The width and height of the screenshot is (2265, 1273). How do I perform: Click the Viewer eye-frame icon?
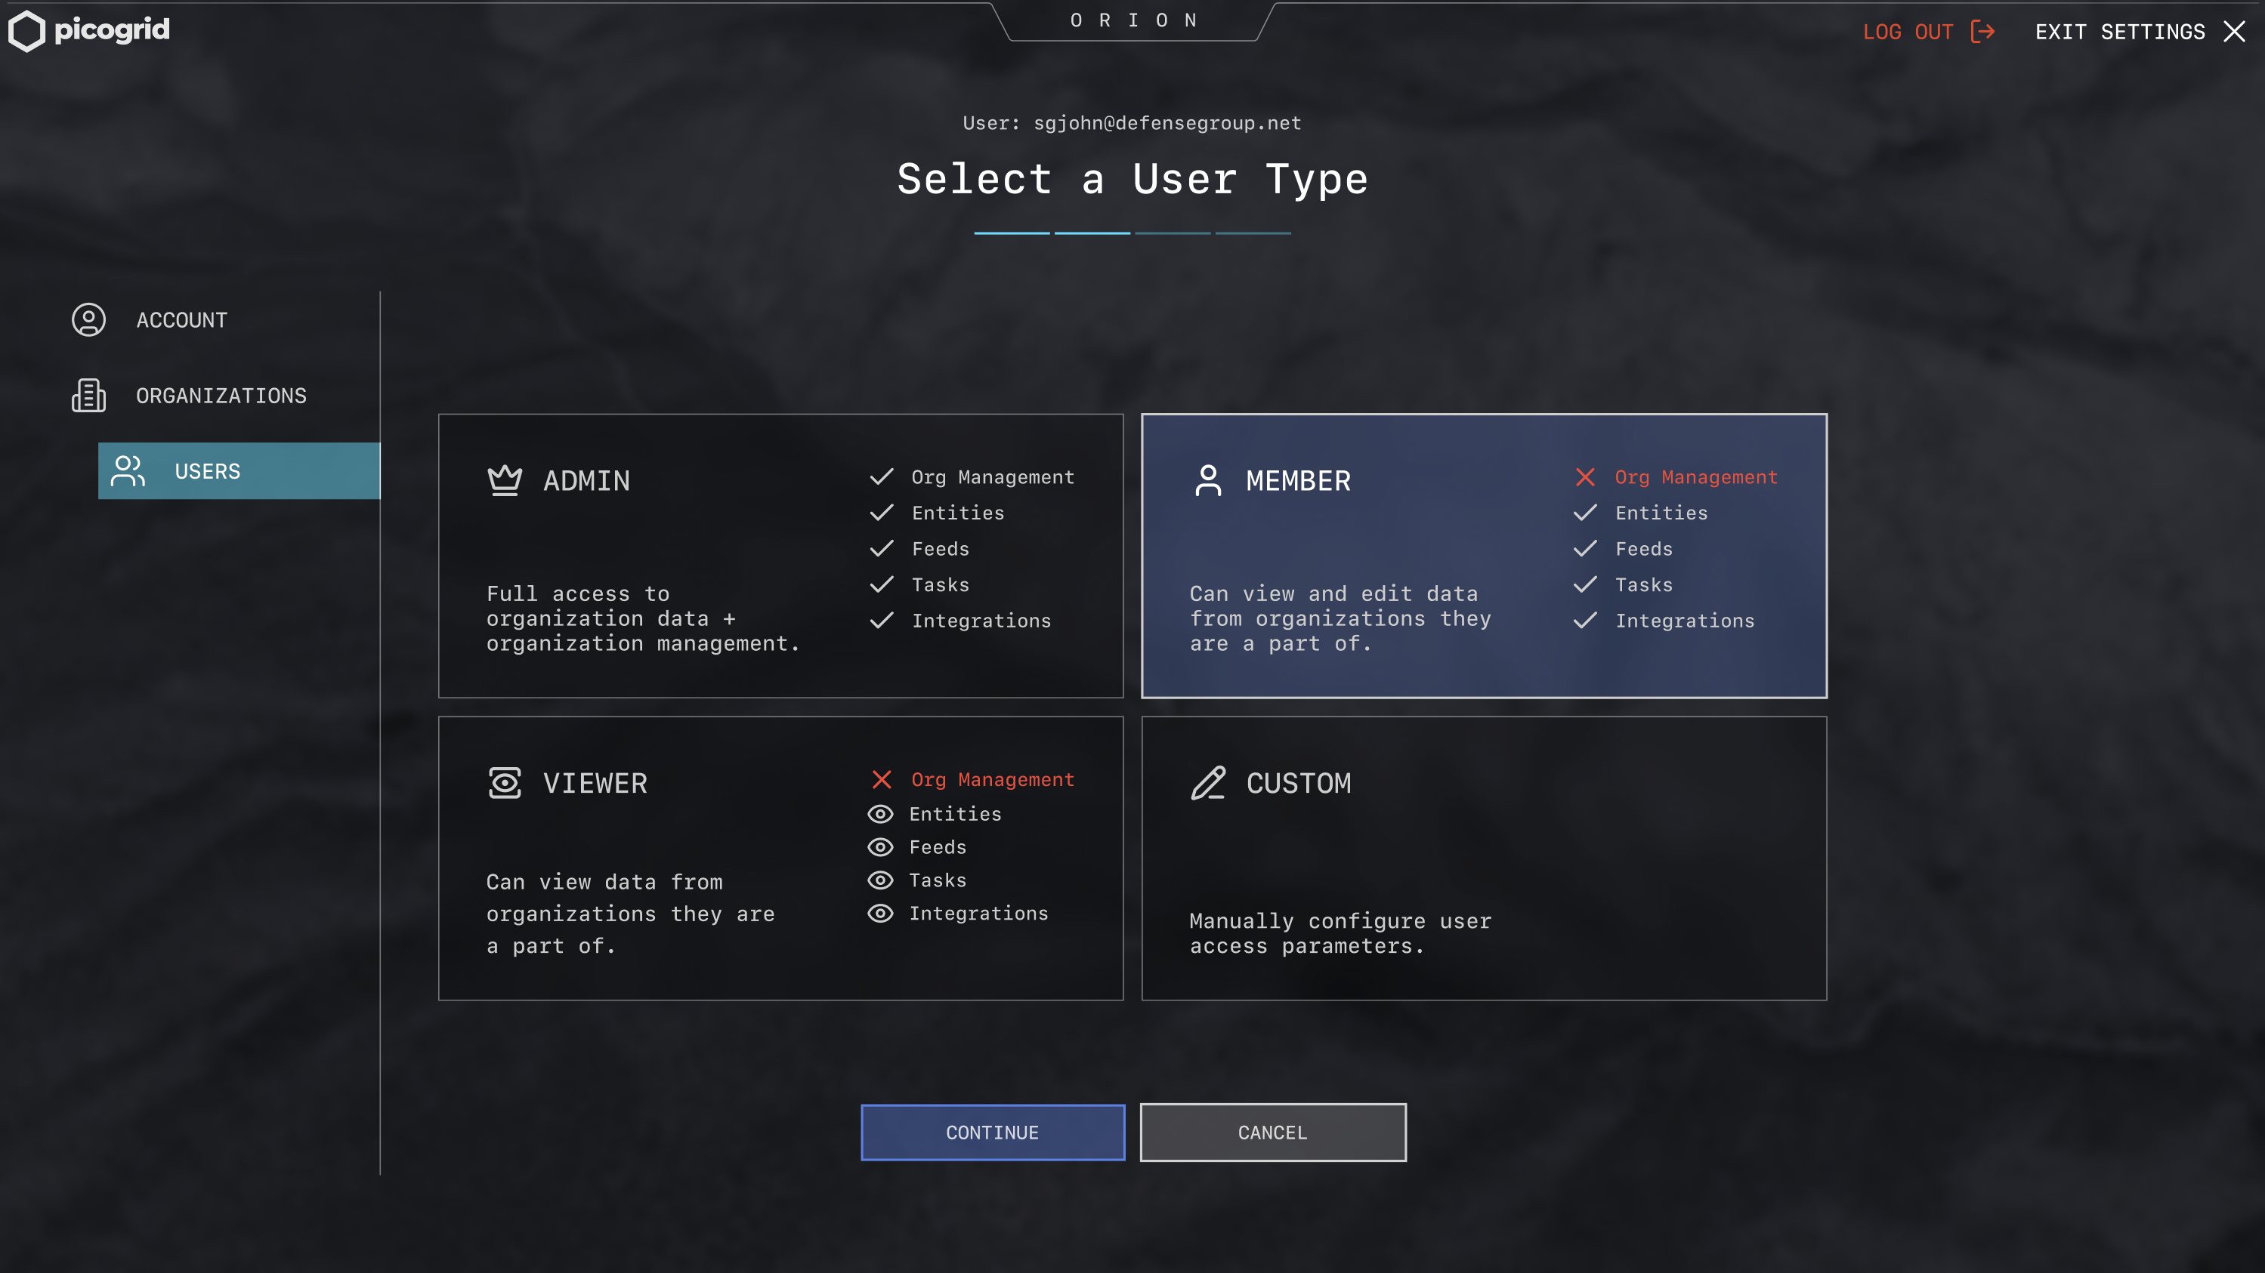click(505, 782)
